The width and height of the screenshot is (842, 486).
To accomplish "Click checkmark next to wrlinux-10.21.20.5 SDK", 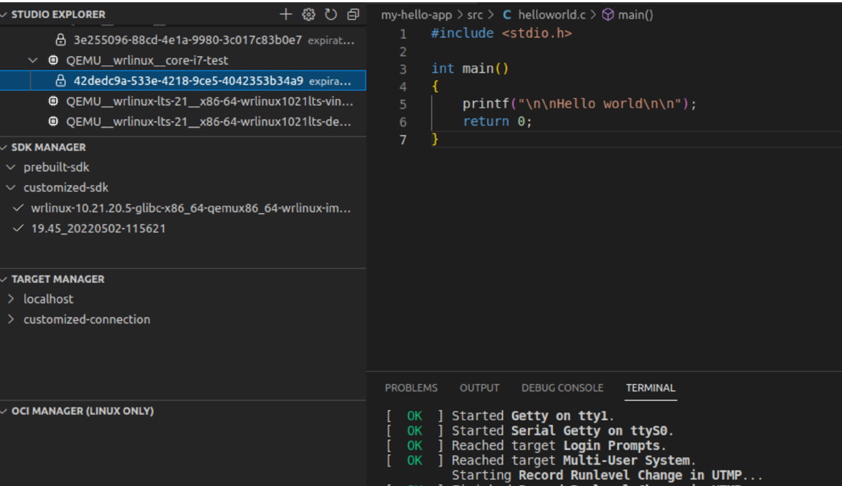I will (19, 208).
